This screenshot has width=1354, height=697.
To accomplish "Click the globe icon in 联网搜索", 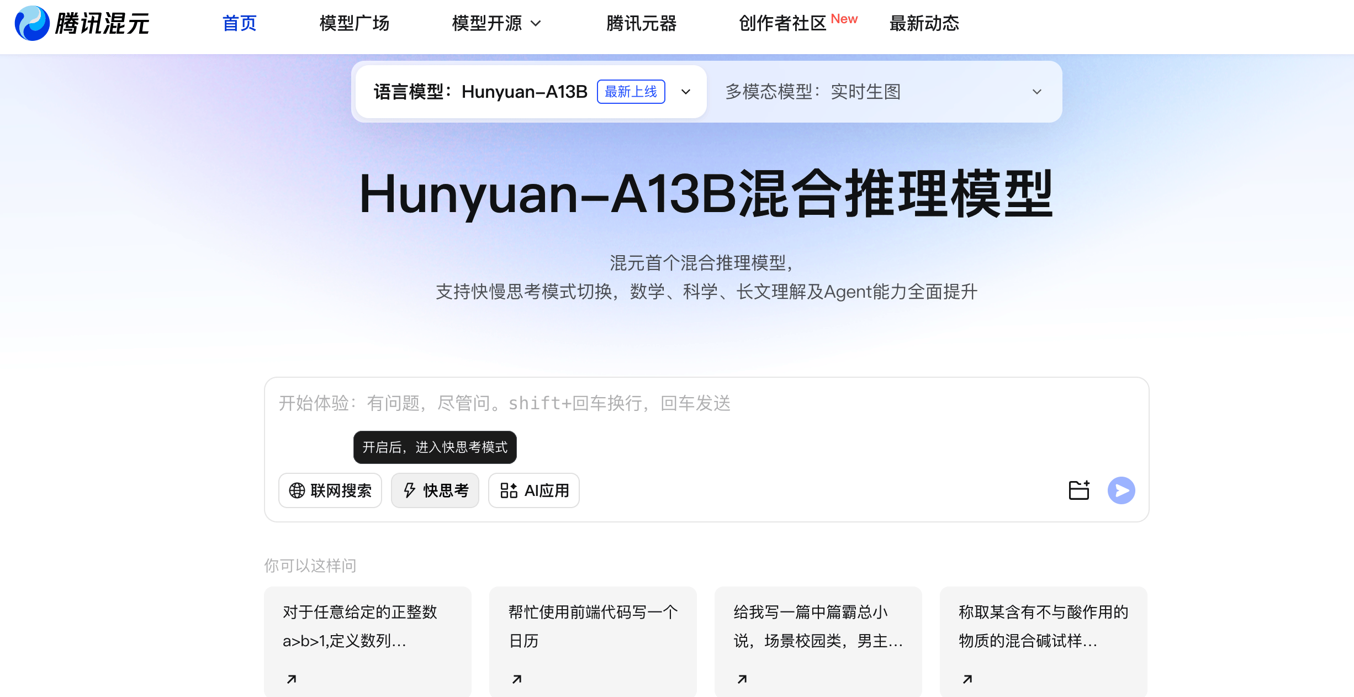I will (x=297, y=490).
